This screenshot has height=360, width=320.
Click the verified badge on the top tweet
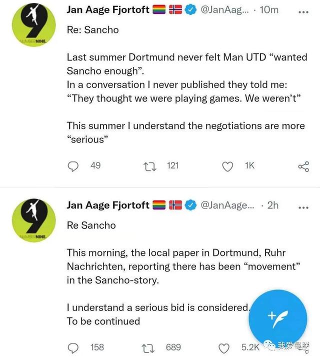point(190,10)
